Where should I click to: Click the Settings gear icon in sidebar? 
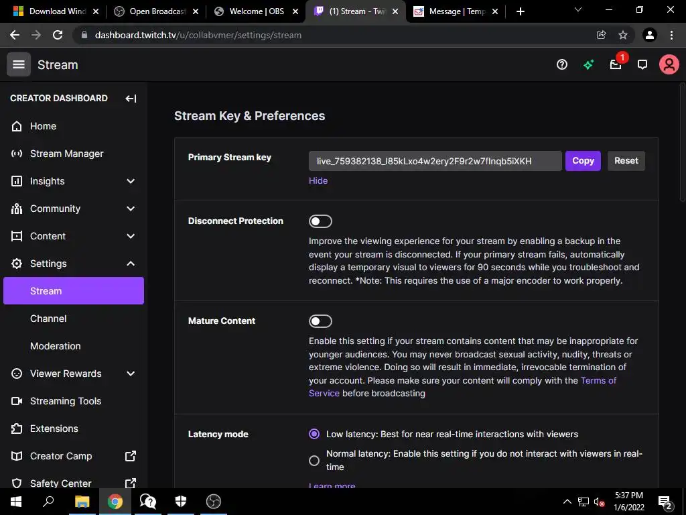[17, 264]
